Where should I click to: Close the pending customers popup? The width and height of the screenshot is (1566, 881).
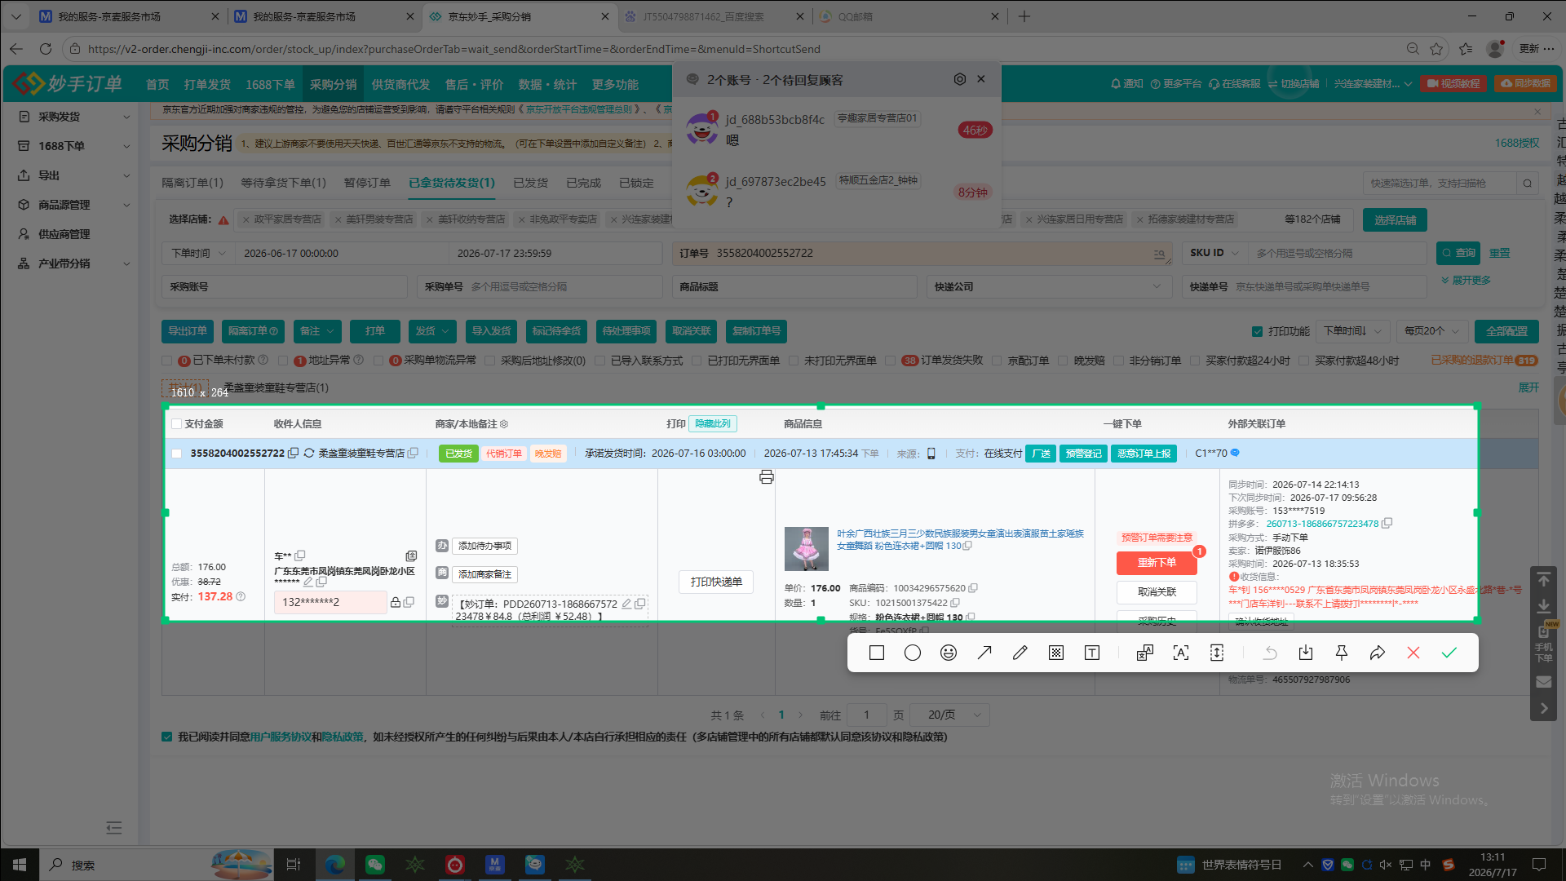pyautogui.click(x=981, y=79)
